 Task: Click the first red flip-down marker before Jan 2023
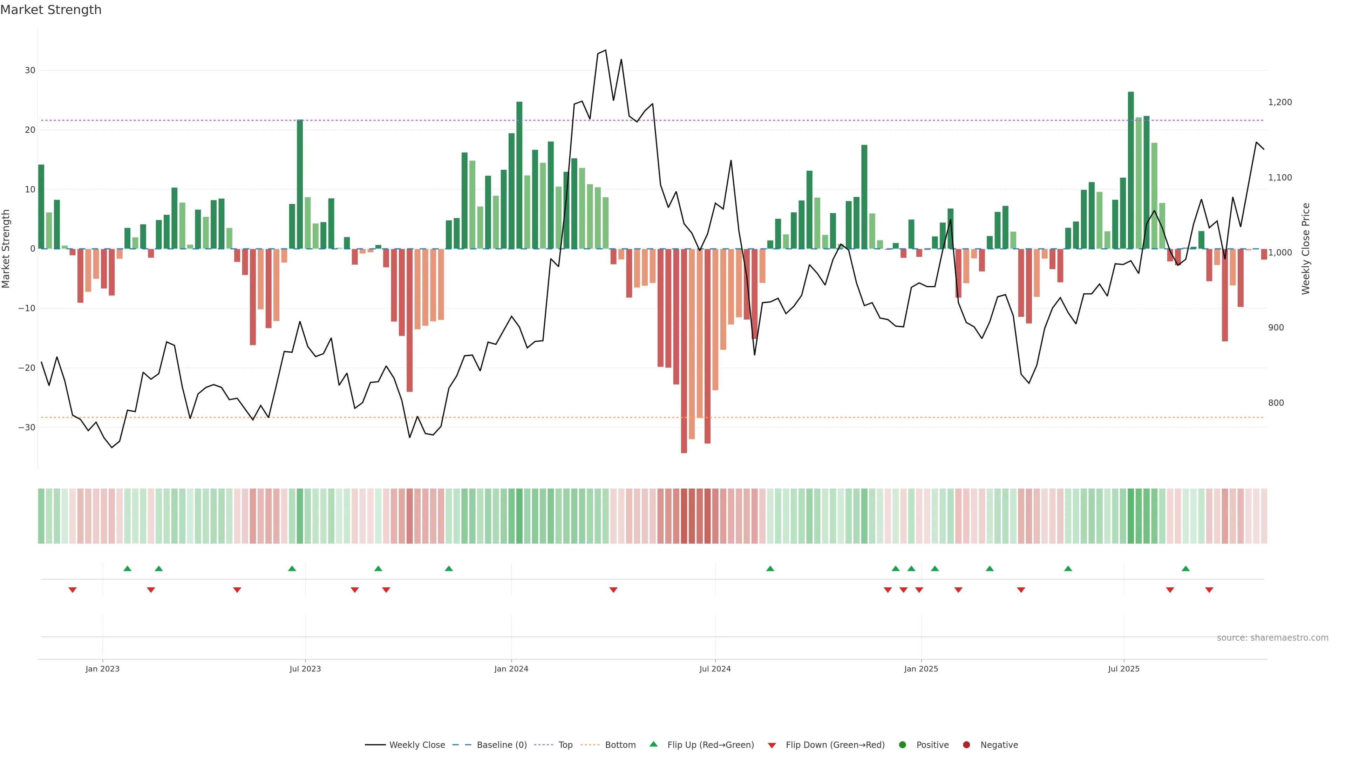[x=73, y=590]
